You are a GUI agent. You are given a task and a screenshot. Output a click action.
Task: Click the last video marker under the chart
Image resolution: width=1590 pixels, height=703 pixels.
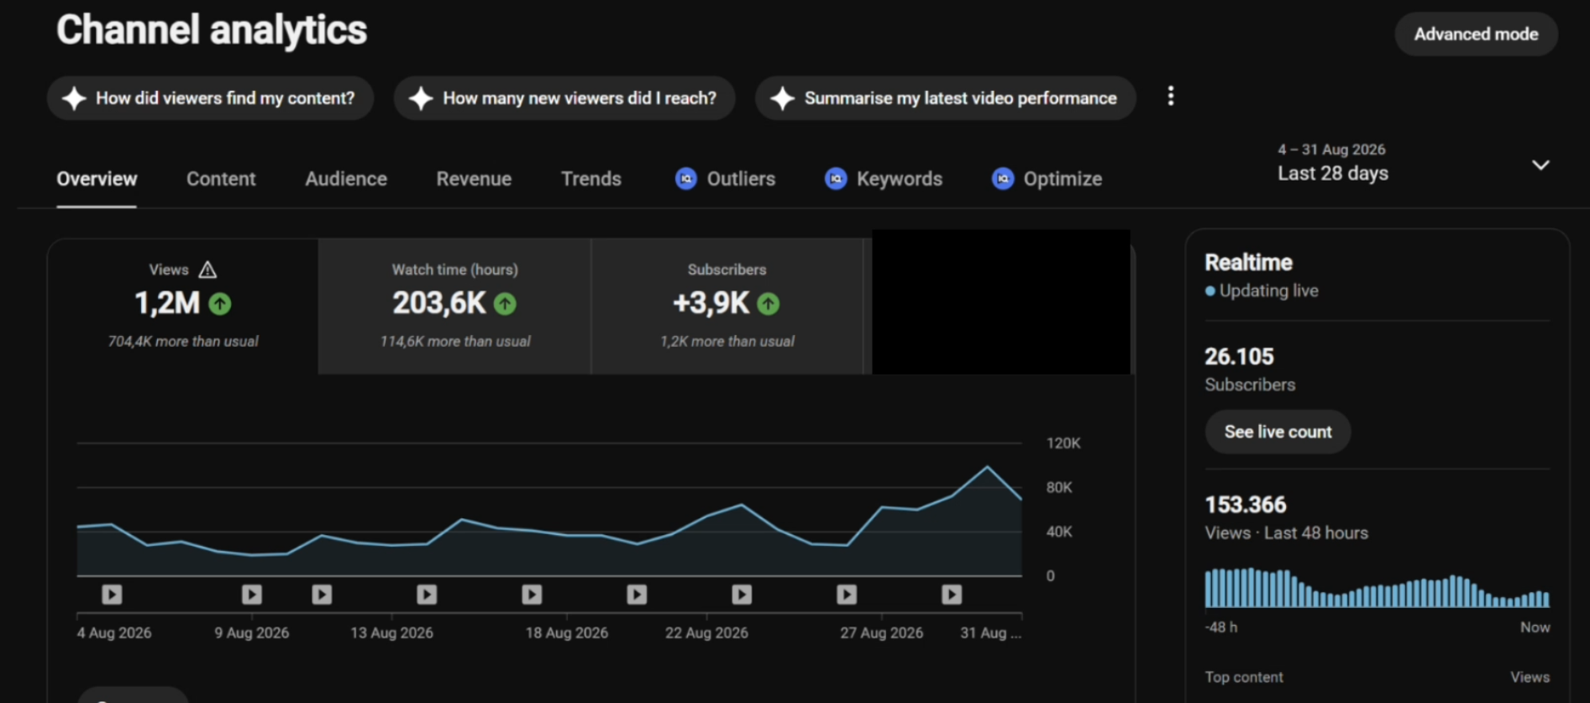952,595
